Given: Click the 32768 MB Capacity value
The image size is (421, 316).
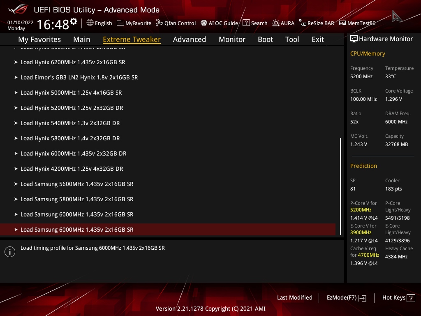Looking at the screenshot, I should click(397, 144).
